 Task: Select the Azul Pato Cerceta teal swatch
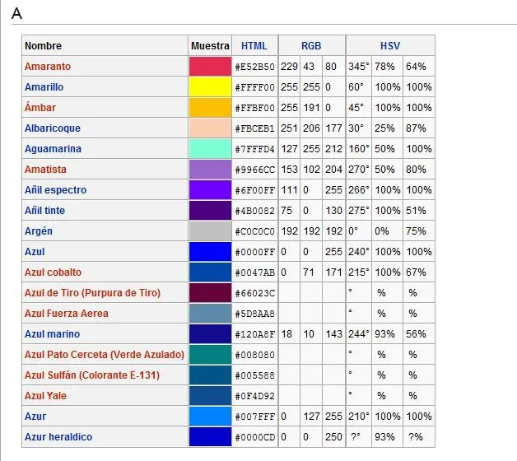click(x=210, y=355)
